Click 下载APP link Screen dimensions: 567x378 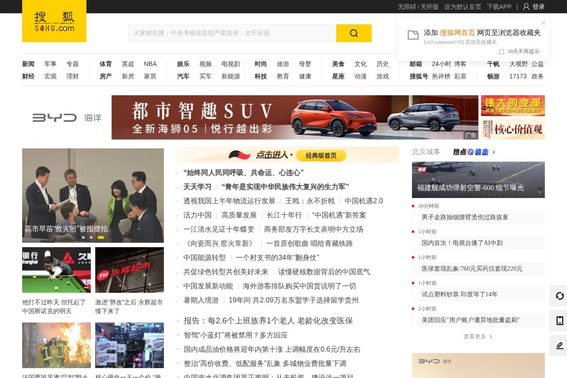499,7
